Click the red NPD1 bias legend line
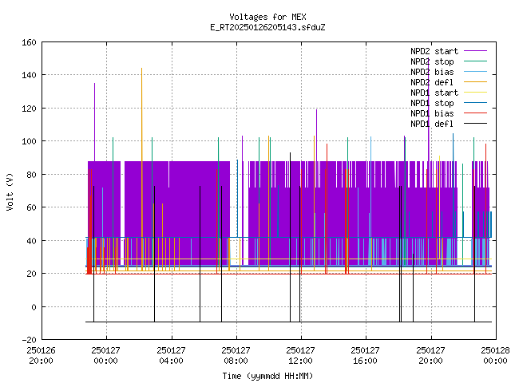 pyautogui.click(x=475, y=113)
